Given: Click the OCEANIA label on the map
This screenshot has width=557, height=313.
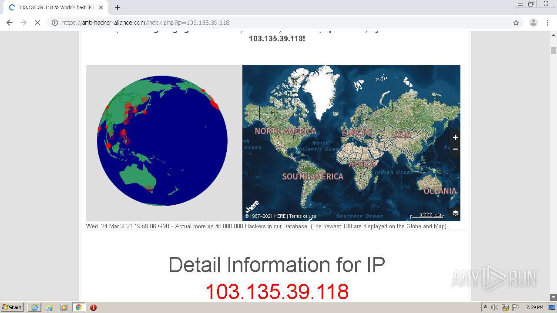Looking at the screenshot, I should point(440,191).
